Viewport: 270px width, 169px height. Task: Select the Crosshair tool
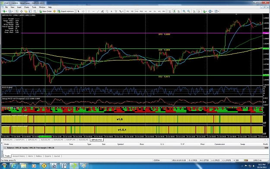[x=83, y=11]
